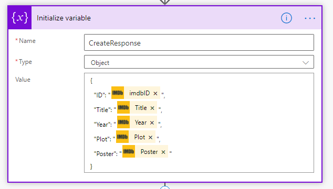
Task: Remove the Year dynamic token
Action: tap(152, 123)
